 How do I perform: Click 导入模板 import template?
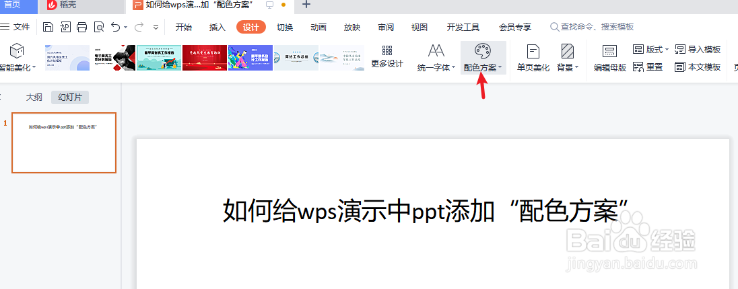click(698, 49)
